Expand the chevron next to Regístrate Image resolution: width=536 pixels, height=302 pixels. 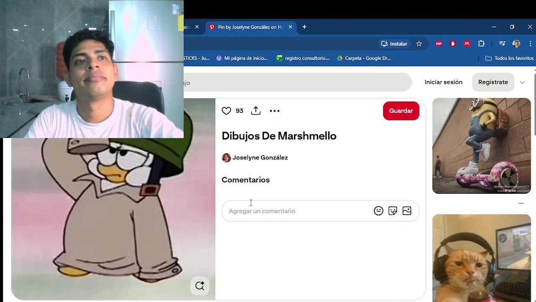pos(522,82)
